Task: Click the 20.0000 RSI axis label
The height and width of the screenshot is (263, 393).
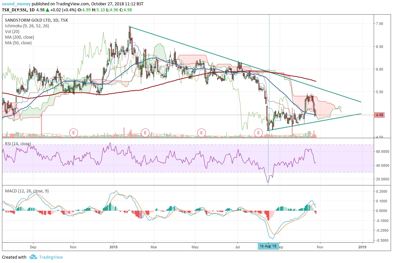Action: (382, 179)
